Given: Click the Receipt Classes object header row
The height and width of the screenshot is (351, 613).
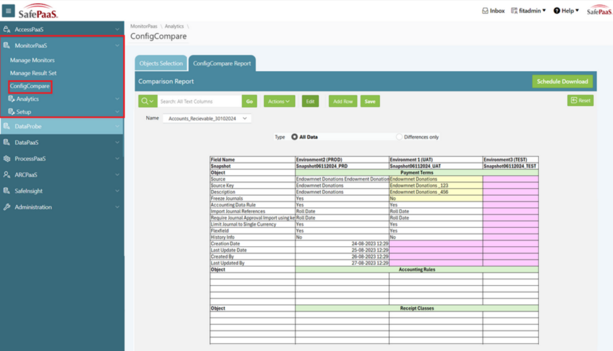Looking at the screenshot, I should coord(417,309).
